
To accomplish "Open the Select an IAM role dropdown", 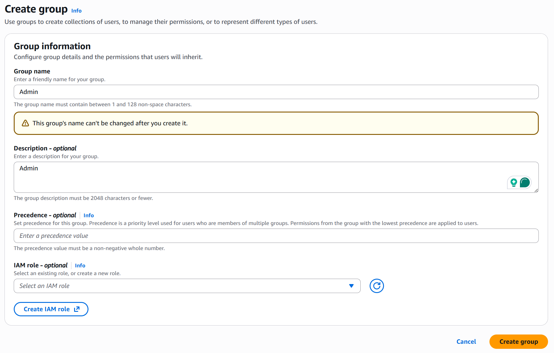I will pos(187,286).
